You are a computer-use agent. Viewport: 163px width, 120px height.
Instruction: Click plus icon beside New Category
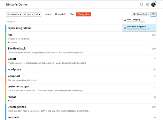pos(125,20)
